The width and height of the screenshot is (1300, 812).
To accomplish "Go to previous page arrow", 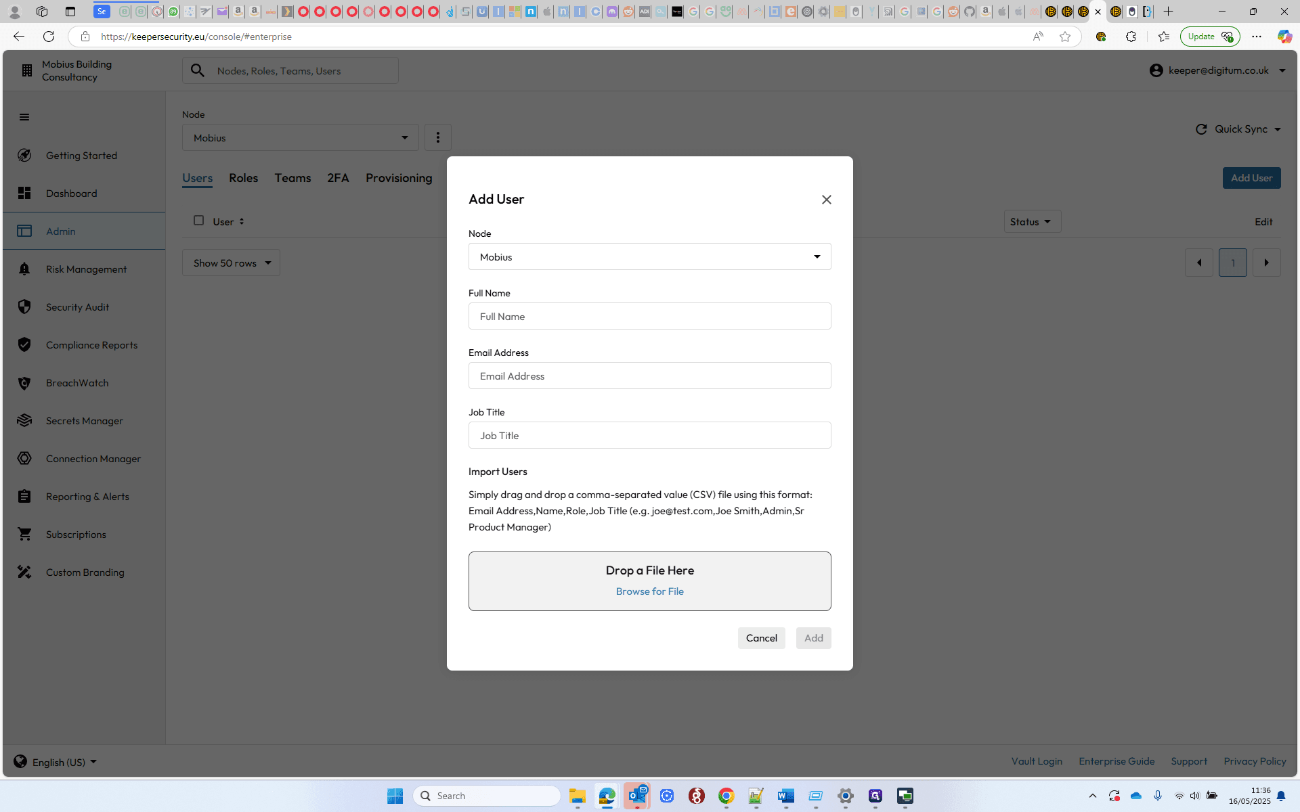I will coord(1198,263).
